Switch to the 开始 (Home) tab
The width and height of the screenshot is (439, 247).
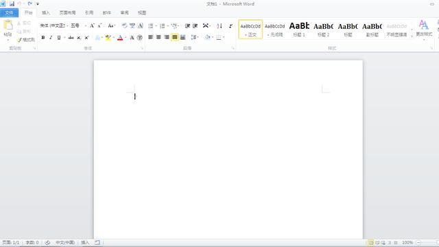pyautogui.click(x=28, y=12)
